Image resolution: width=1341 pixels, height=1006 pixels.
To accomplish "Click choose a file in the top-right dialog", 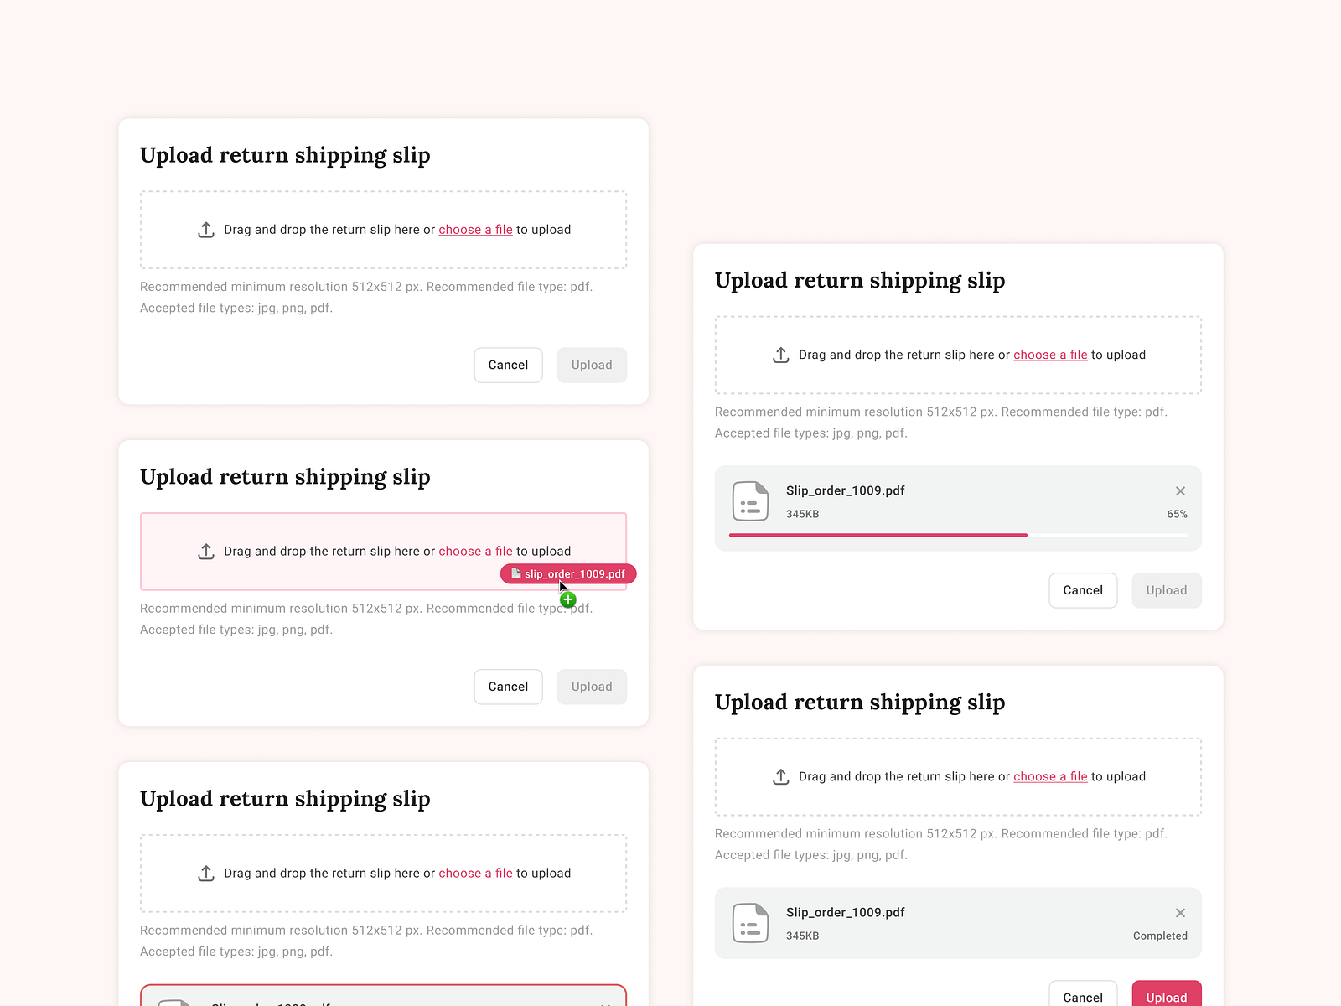I will [x=1050, y=355].
